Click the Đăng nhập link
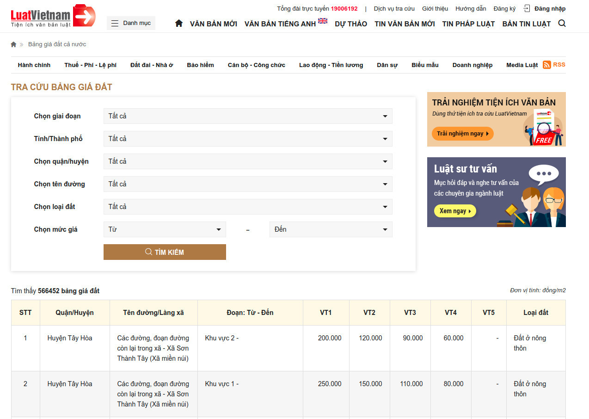 (x=550, y=9)
